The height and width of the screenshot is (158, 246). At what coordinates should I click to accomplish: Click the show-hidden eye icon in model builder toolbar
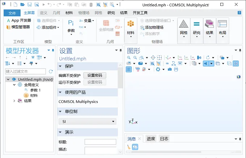pyautogui.click(x=33, y=57)
